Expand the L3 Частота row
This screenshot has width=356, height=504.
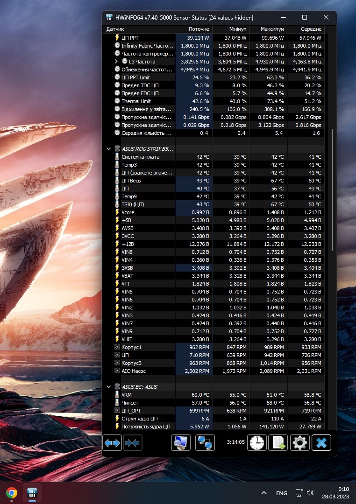(x=116, y=62)
